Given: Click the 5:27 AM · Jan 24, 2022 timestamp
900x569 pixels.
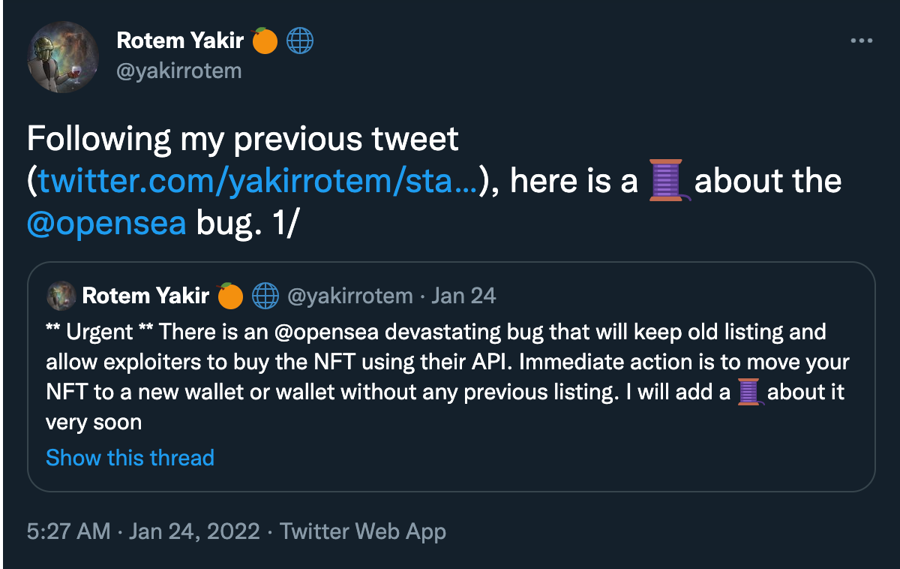Looking at the screenshot, I should tap(143, 532).
